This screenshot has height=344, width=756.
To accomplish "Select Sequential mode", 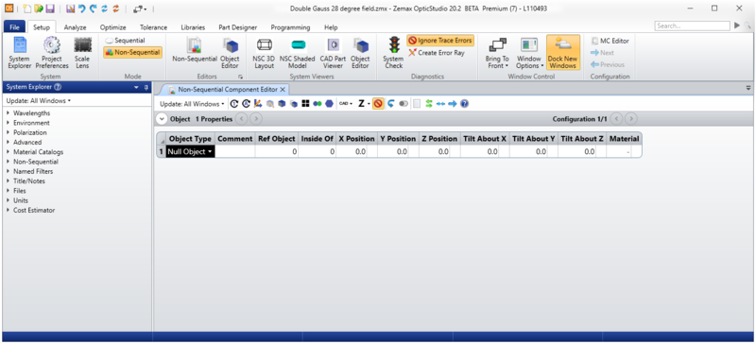I will 126,41.
